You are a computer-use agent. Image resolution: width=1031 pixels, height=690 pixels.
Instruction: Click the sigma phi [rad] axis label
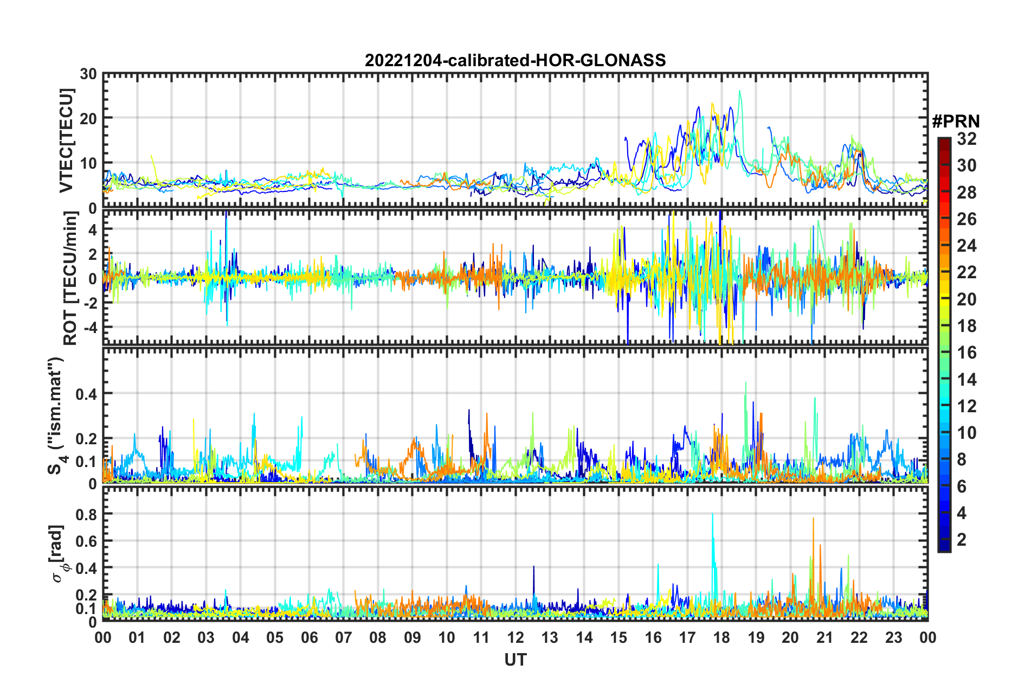tap(57, 554)
